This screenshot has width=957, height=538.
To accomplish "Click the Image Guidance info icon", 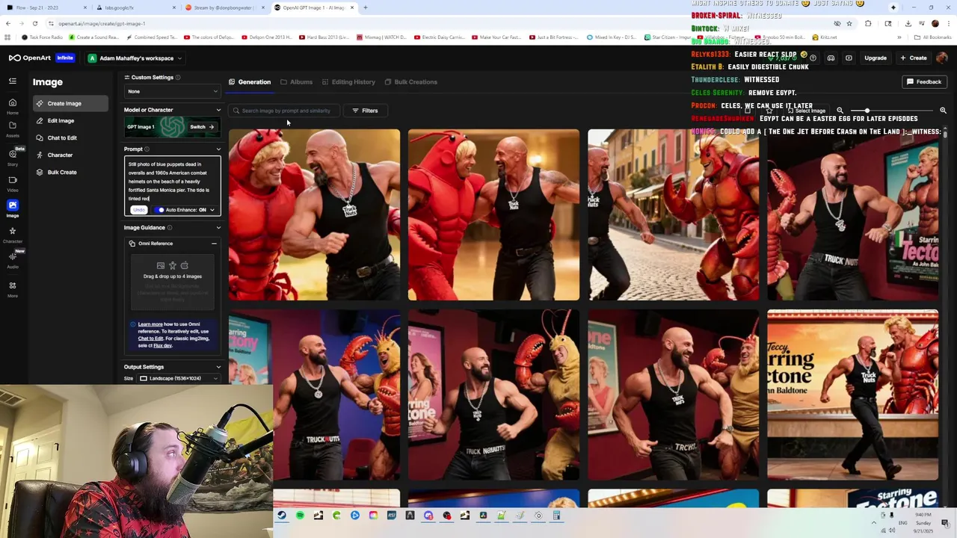I will pos(170,227).
